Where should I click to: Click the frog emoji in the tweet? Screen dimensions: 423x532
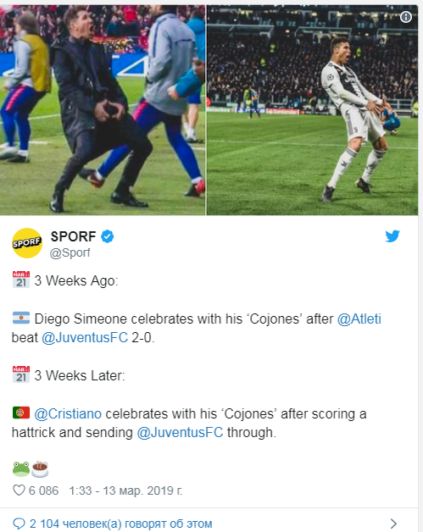coord(21,469)
